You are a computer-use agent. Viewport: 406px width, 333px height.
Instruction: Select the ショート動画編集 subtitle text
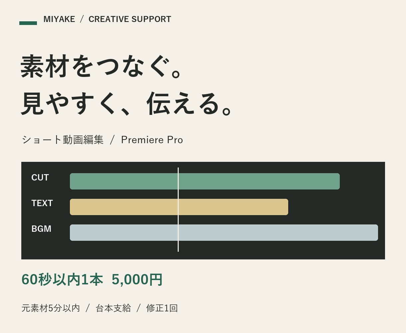63,140
